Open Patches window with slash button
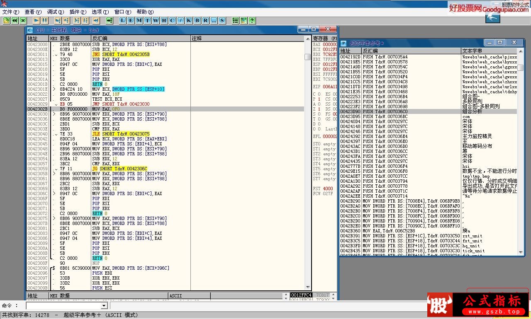Viewport: 531px width, 319px height. (181, 20)
